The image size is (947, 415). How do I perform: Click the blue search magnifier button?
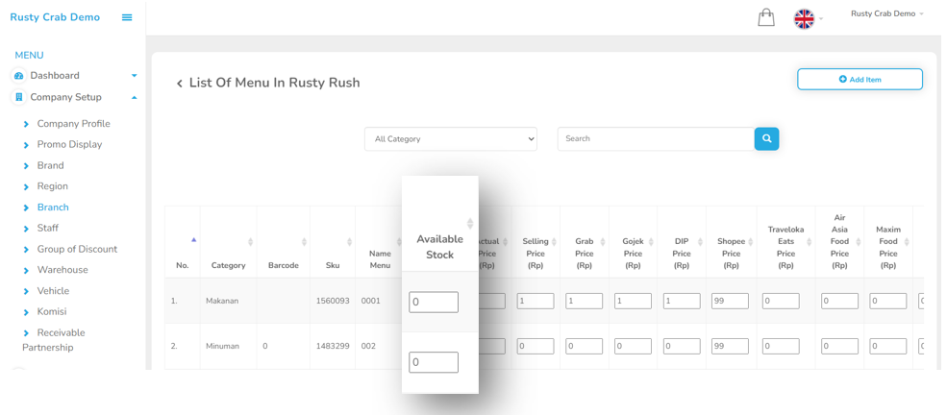(x=766, y=139)
